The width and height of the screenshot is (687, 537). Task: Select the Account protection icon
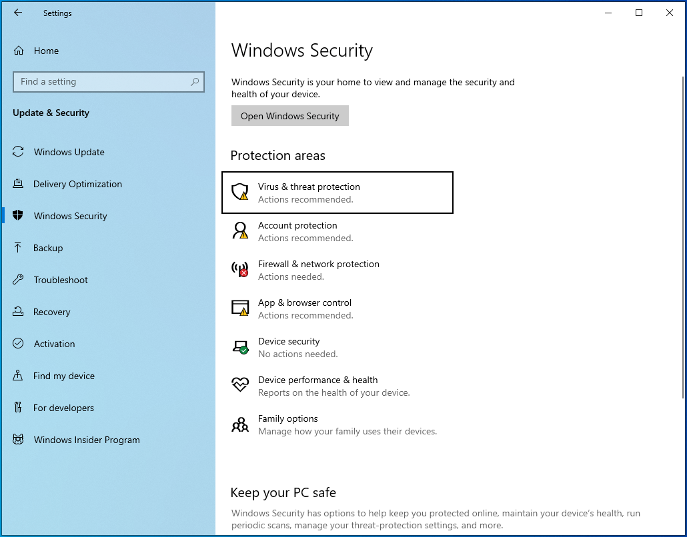239,231
